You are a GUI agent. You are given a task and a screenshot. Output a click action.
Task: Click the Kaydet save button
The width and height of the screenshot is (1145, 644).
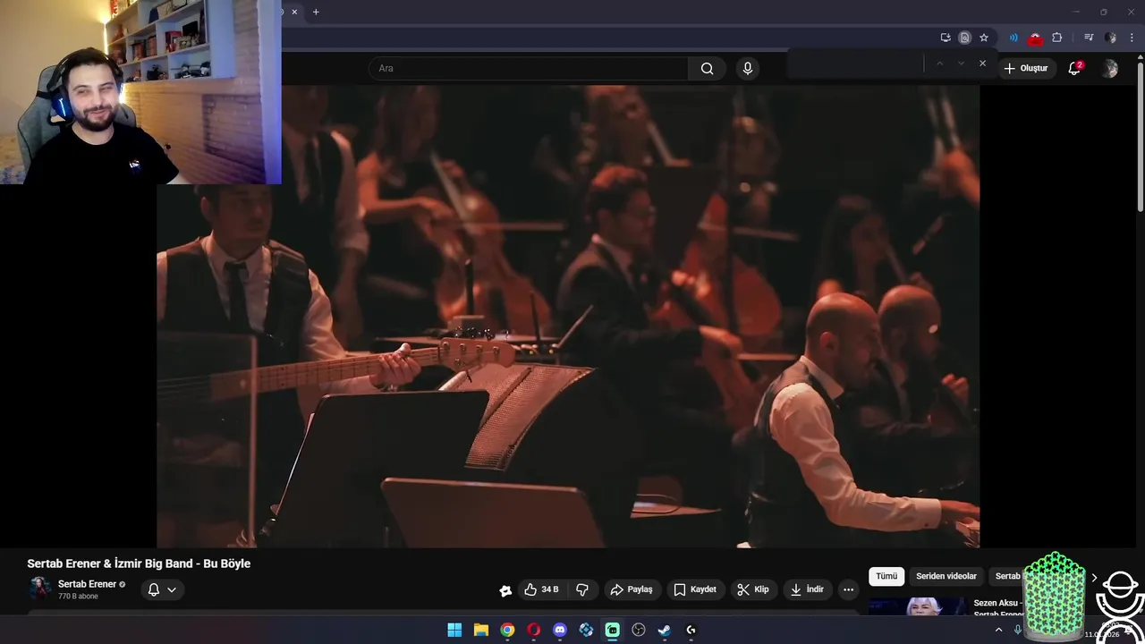point(695,589)
